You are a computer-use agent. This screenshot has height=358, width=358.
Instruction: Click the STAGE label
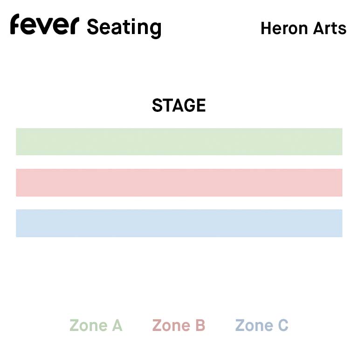point(179,105)
